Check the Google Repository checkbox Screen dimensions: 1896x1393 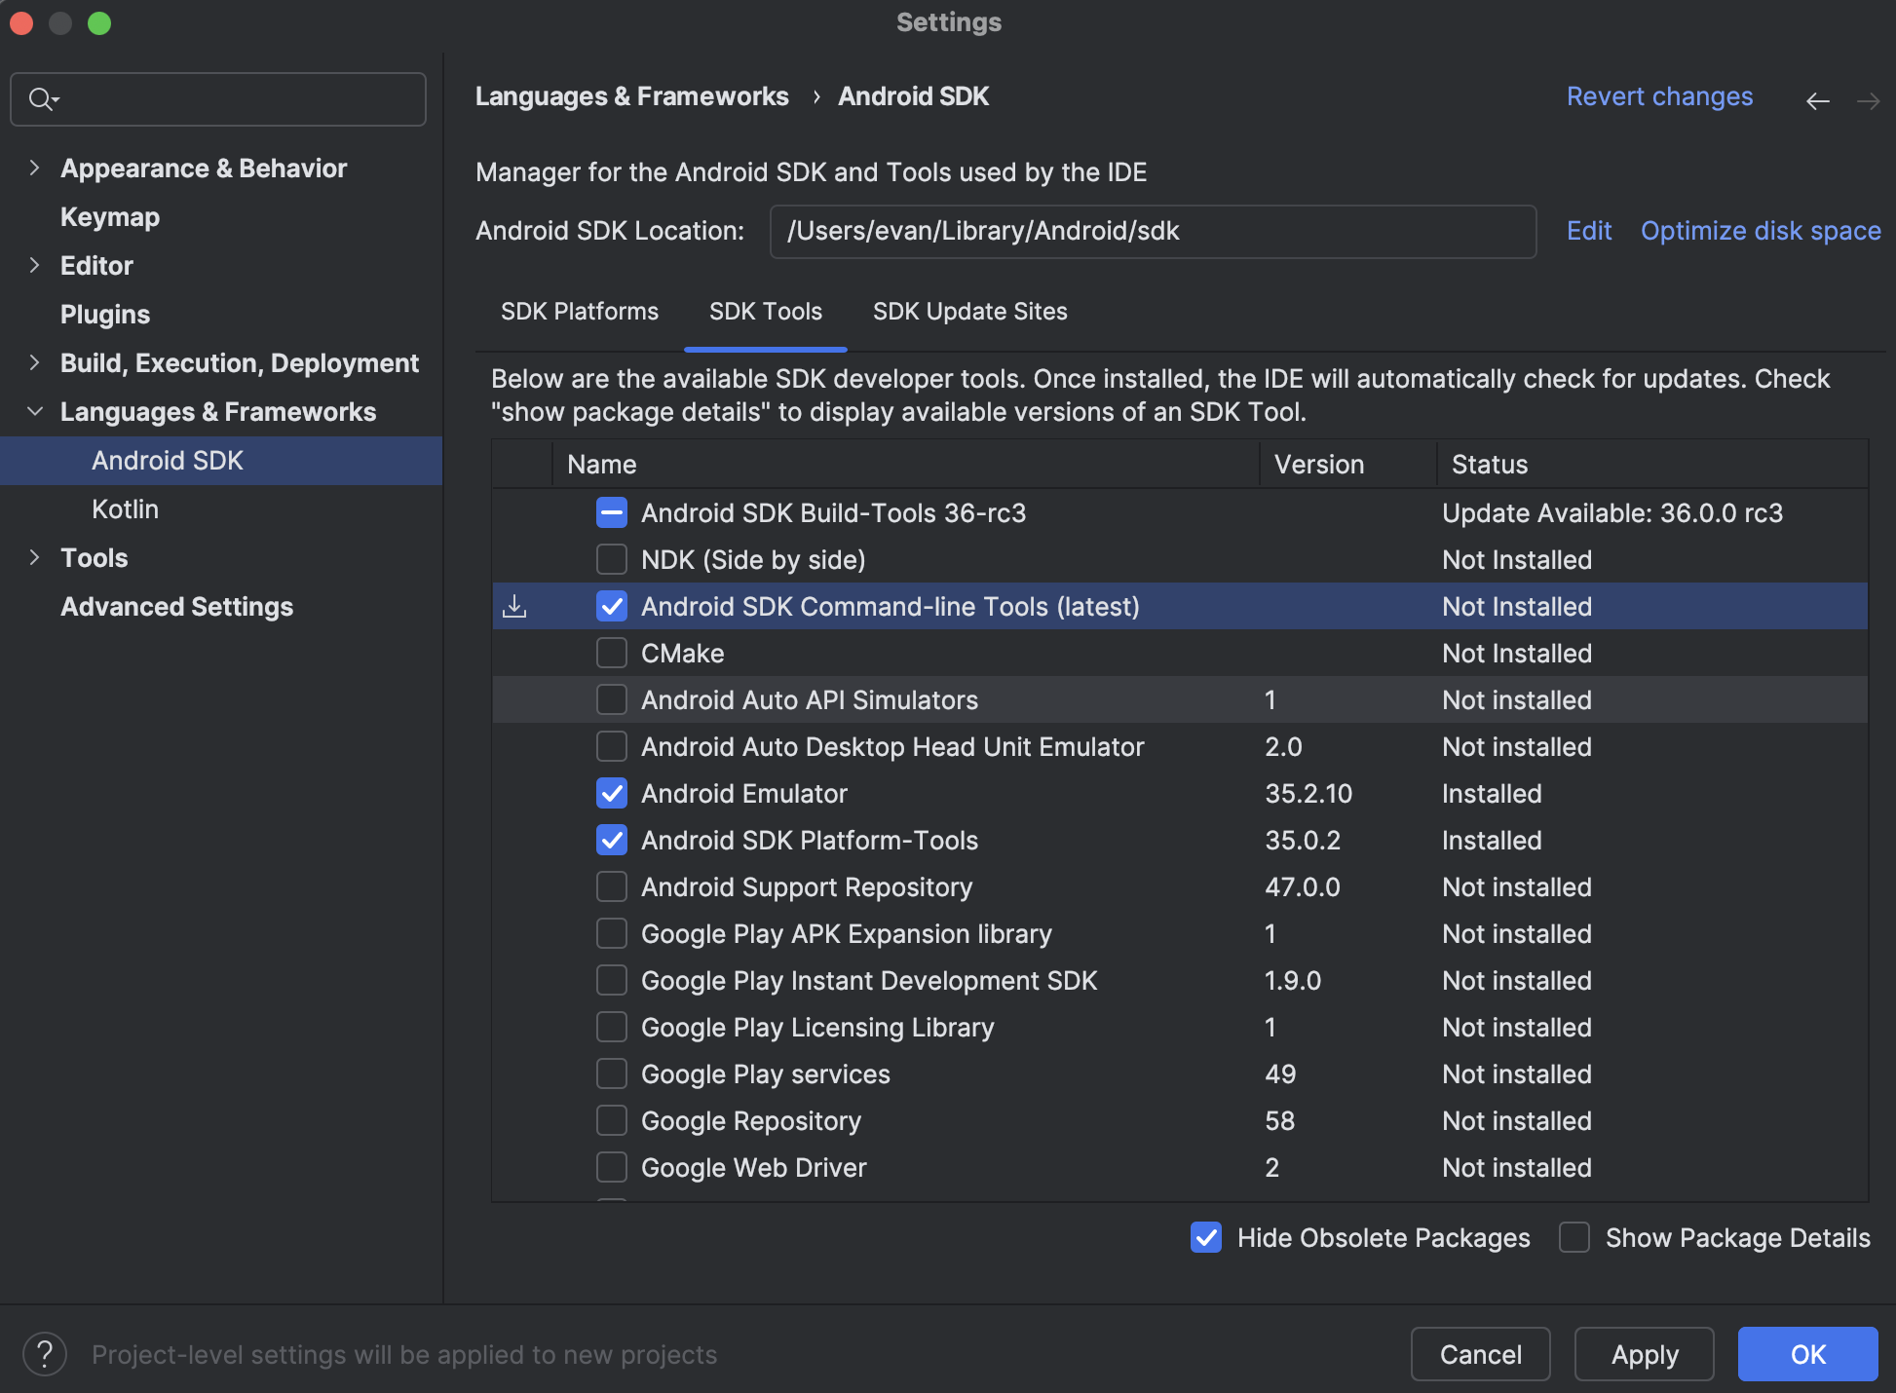[612, 1120]
